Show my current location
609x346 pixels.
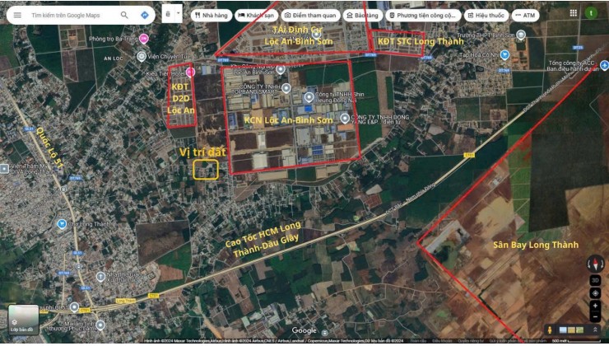[x=595, y=293]
